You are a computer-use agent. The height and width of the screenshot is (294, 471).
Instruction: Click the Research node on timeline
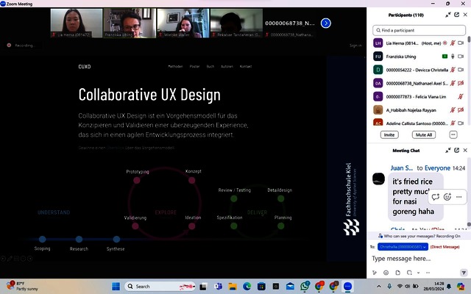pyautogui.click(x=79, y=239)
